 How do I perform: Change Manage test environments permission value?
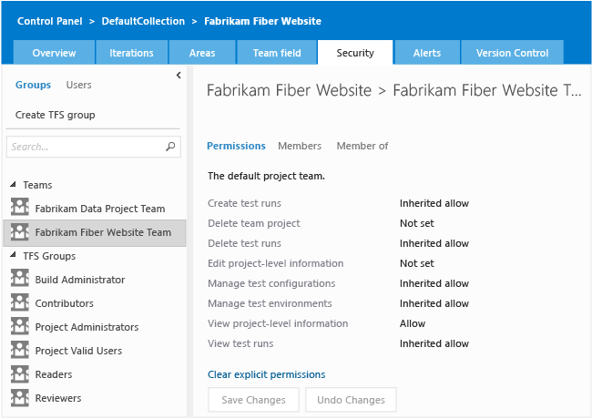434,303
